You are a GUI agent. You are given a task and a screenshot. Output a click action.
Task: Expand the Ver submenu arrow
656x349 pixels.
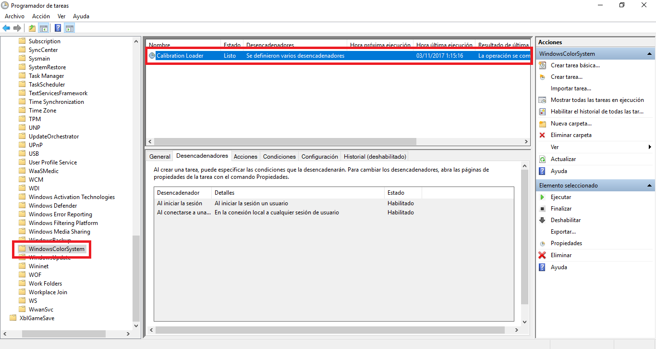pos(650,147)
